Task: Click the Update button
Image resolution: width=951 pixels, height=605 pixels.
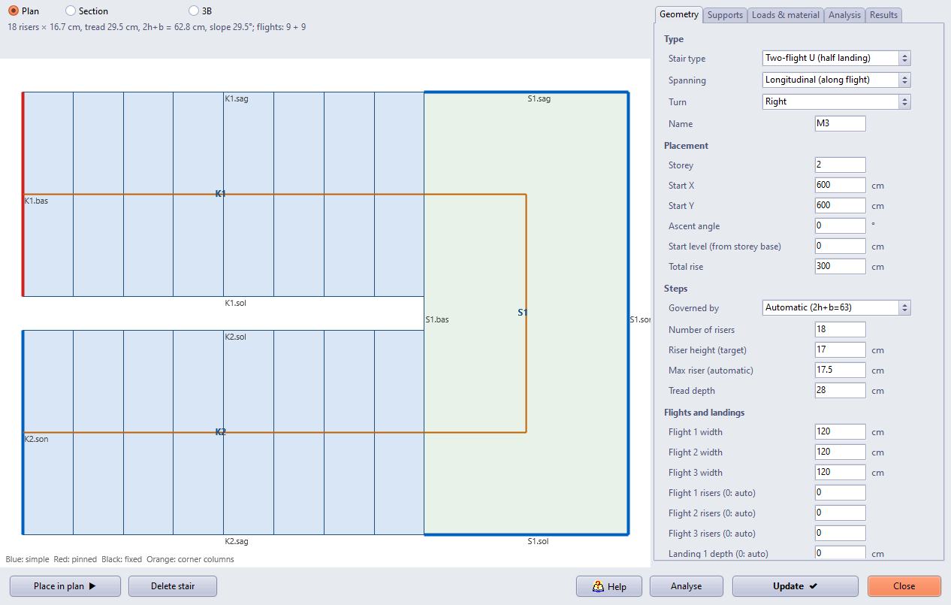Action: click(x=796, y=586)
